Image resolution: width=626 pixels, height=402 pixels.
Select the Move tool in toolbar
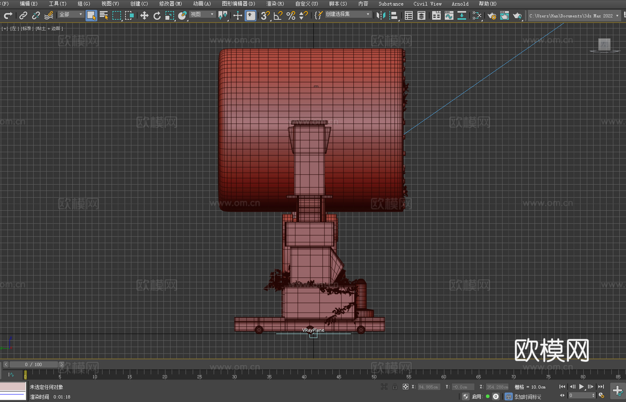[x=144, y=15]
